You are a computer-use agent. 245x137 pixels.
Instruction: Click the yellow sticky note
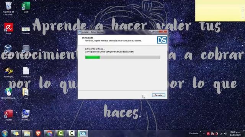coord(220,11)
